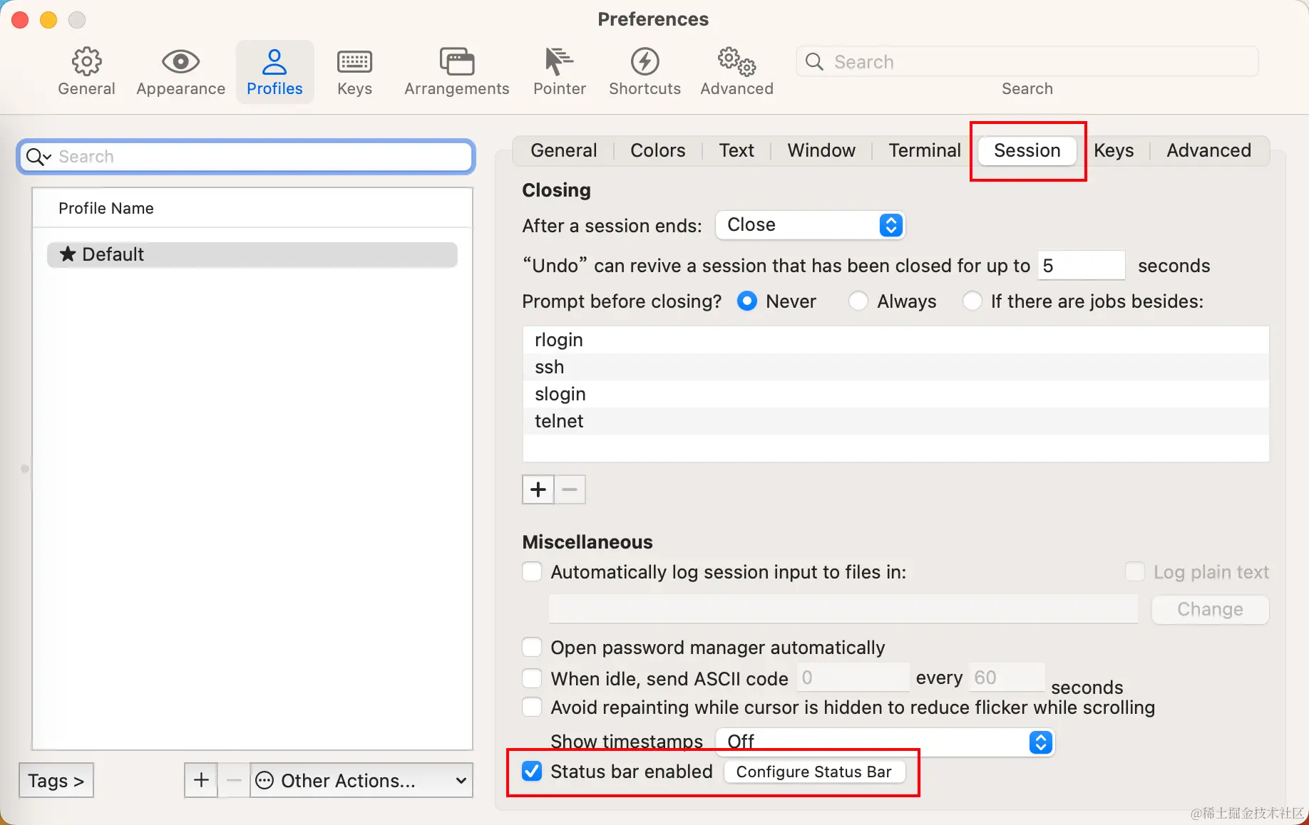Toggle When idle, send ASCII code
The image size is (1309, 825).
click(532, 678)
